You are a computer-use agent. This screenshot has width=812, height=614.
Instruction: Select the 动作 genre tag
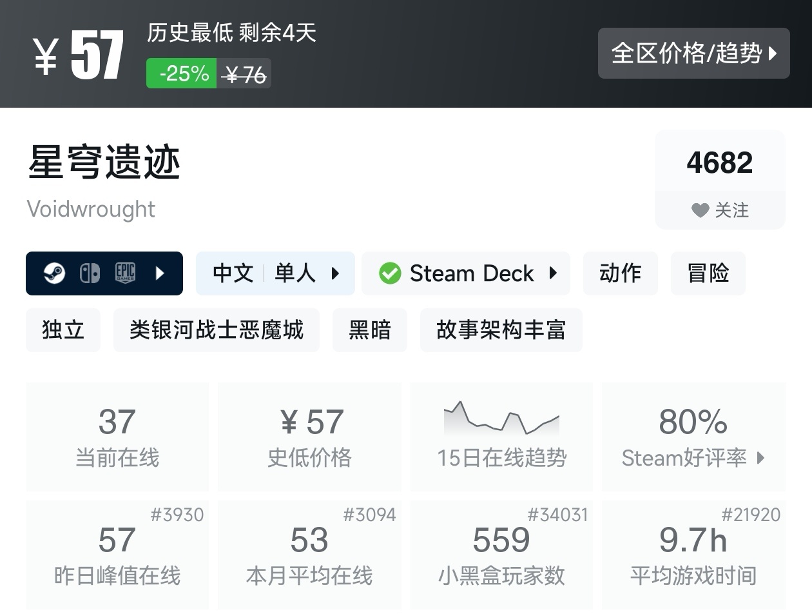coord(620,273)
